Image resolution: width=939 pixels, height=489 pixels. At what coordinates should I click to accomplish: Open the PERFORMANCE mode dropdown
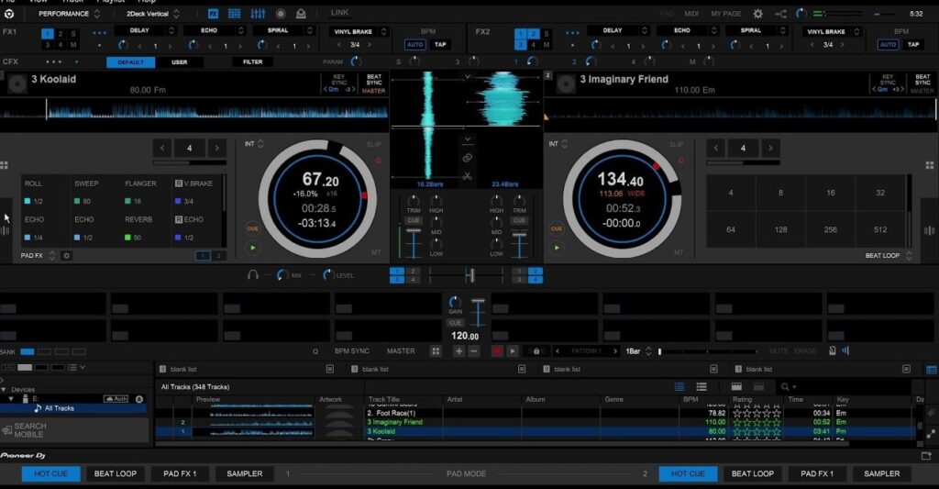(69, 13)
